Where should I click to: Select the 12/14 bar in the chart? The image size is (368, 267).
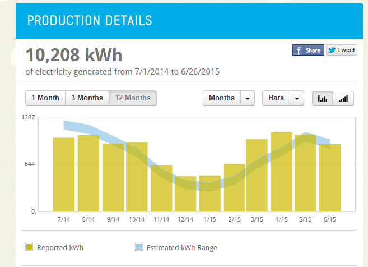point(185,194)
